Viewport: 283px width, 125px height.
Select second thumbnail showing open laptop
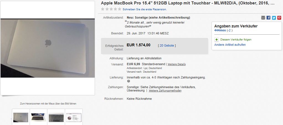coord(38,117)
